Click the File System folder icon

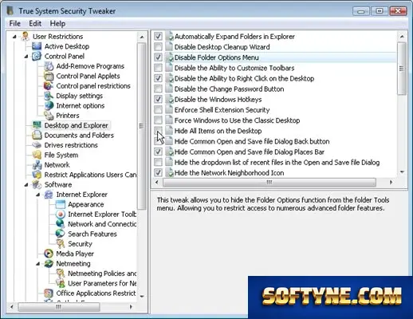point(37,155)
